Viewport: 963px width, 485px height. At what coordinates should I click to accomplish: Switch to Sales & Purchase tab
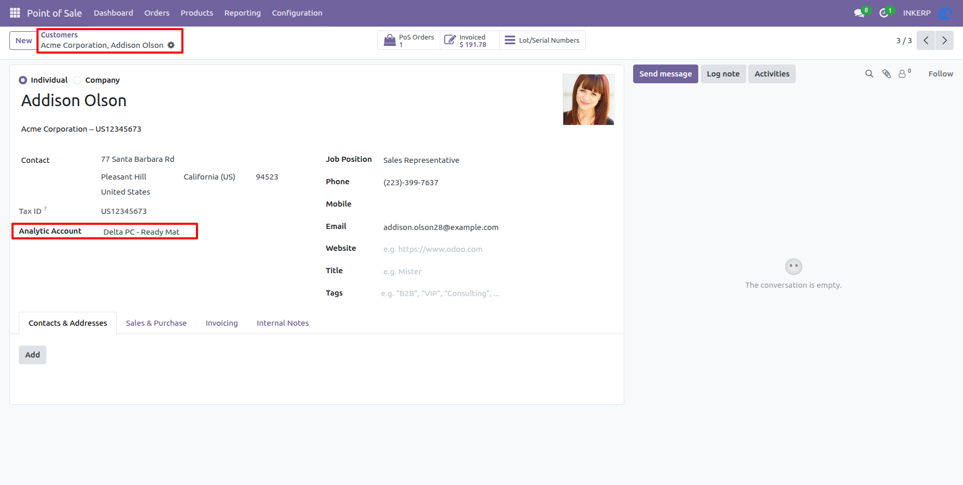point(156,323)
